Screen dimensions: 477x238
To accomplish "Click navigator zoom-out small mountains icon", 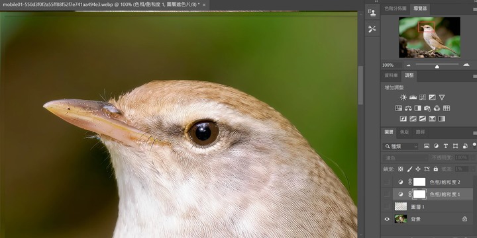I will 408,65.
